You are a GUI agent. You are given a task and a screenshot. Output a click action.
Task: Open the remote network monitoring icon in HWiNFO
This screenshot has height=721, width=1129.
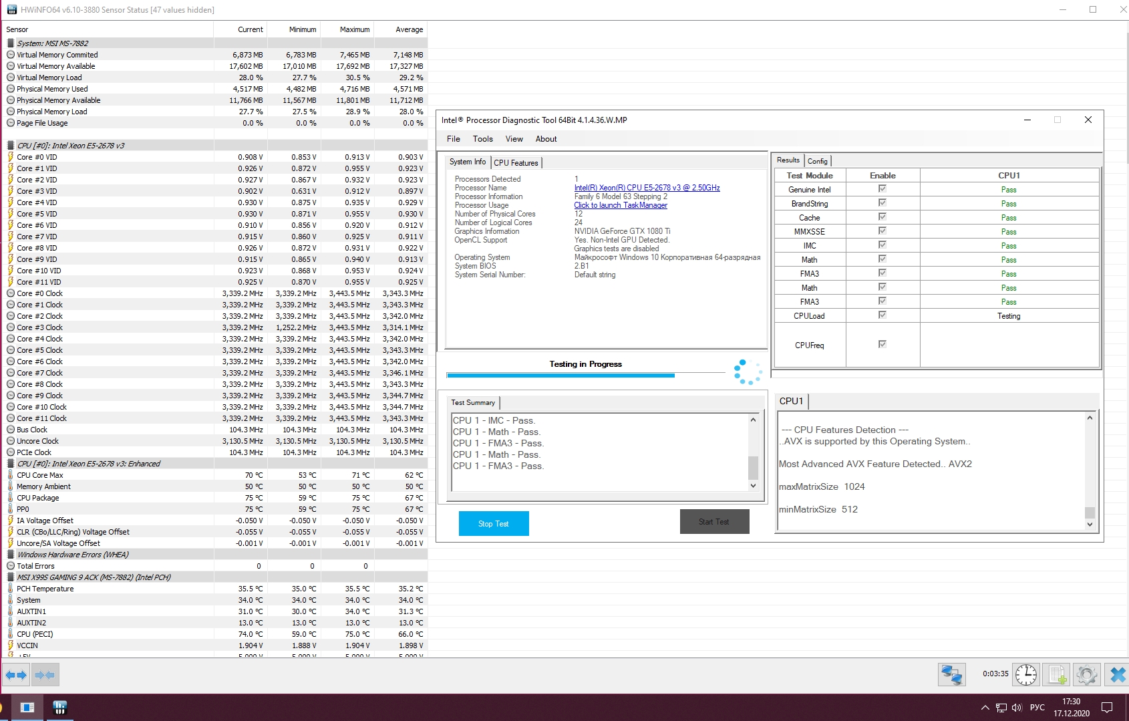(x=952, y=675)
